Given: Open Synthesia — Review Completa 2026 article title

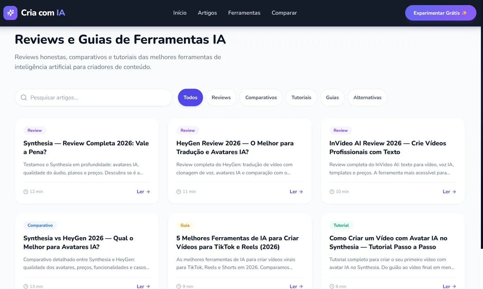Looking at the screenshot, I should pos(86,148).
